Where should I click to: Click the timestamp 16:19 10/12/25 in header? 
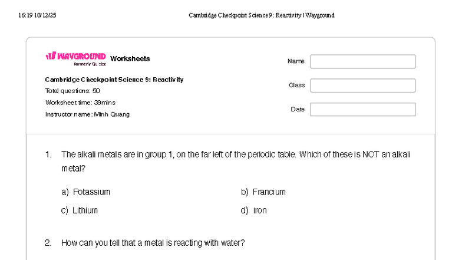(x=38, y=15)
